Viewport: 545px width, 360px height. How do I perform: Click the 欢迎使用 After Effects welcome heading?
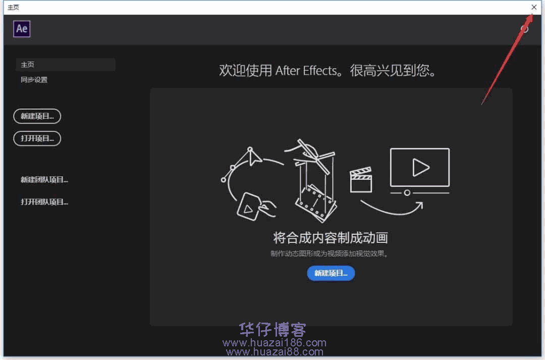(327, 71)
